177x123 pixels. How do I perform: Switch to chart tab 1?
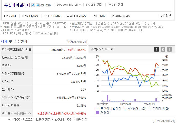(156, 49)
